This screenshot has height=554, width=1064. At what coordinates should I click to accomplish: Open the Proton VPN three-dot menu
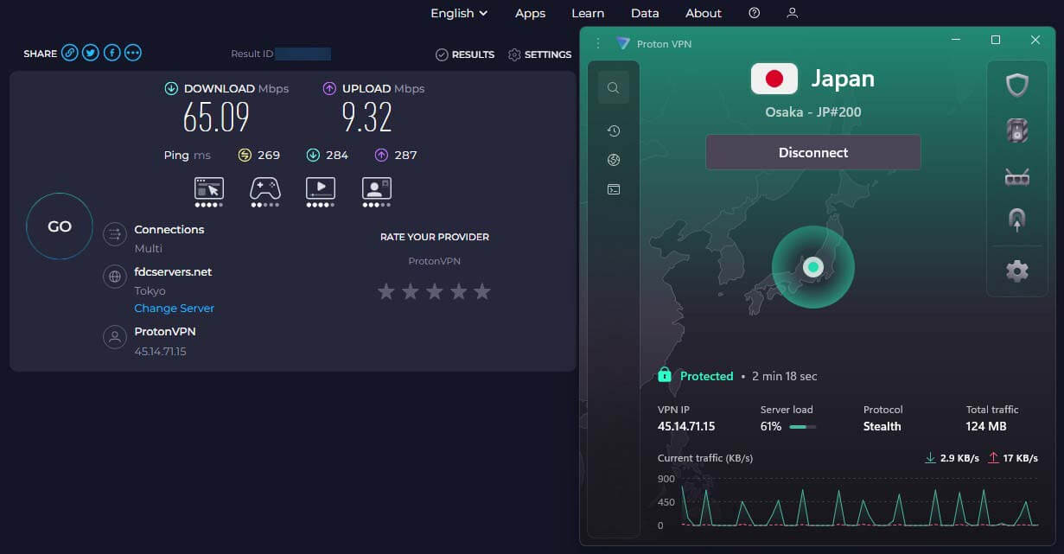(x=597, y=43)
